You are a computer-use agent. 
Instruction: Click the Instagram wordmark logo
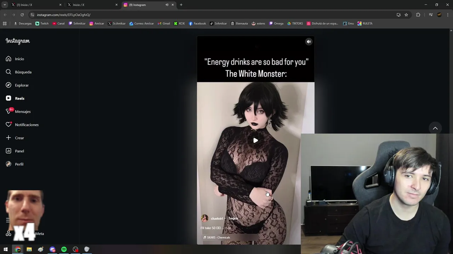[18, 41]
